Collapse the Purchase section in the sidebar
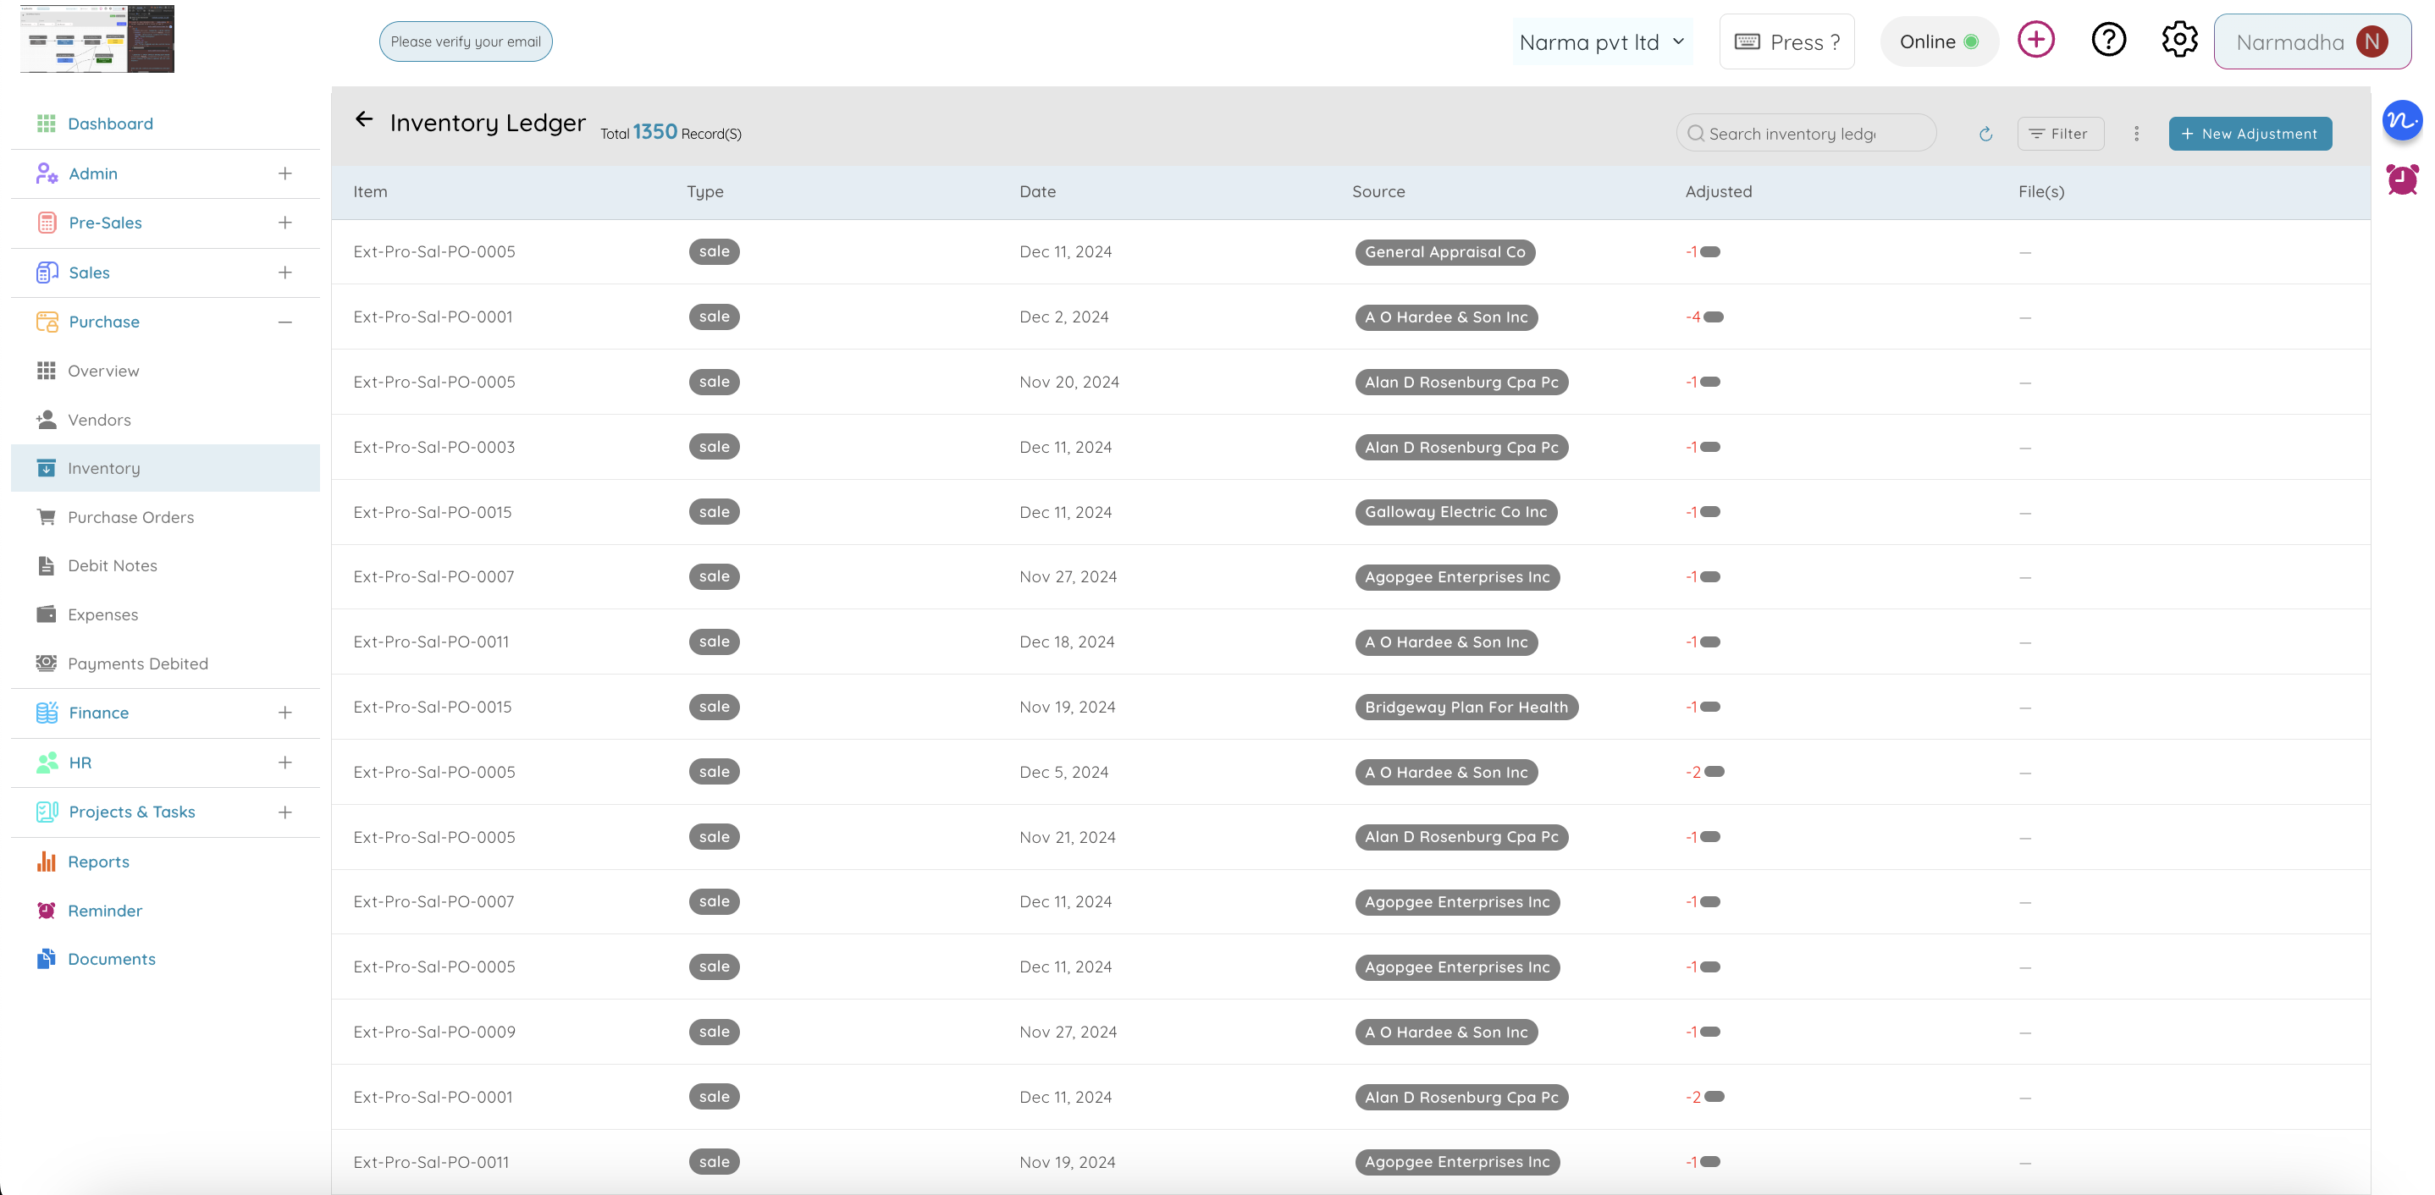The width and height of the screenshot is (2435, 1195). pyautogui.click(x=285, y=322)
